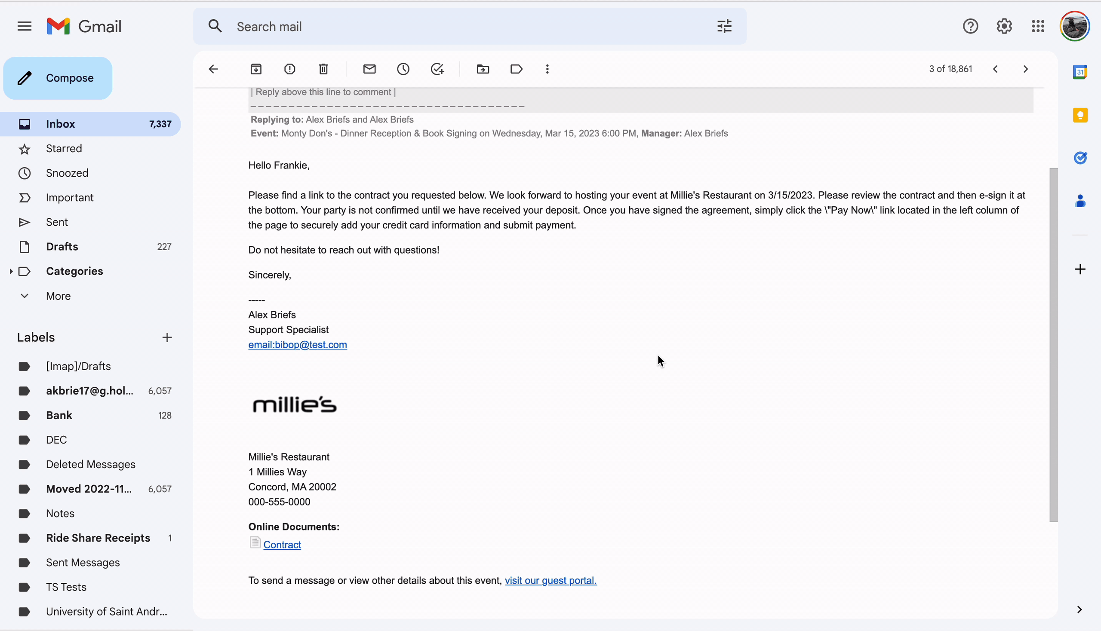Open the email:bibop@test.com link
The image size is (1101, 631).
(x=298, y=345)
